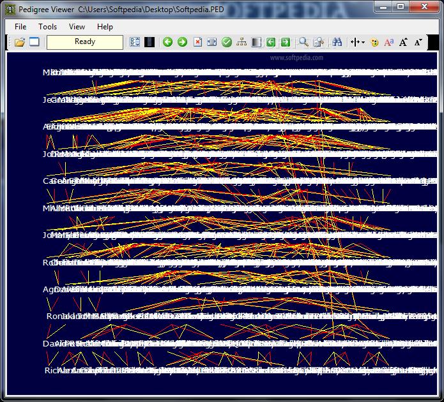This screenshot has height=402, width=444.
Task: Click the green right arrow forward button
Action: pos(182,42)
